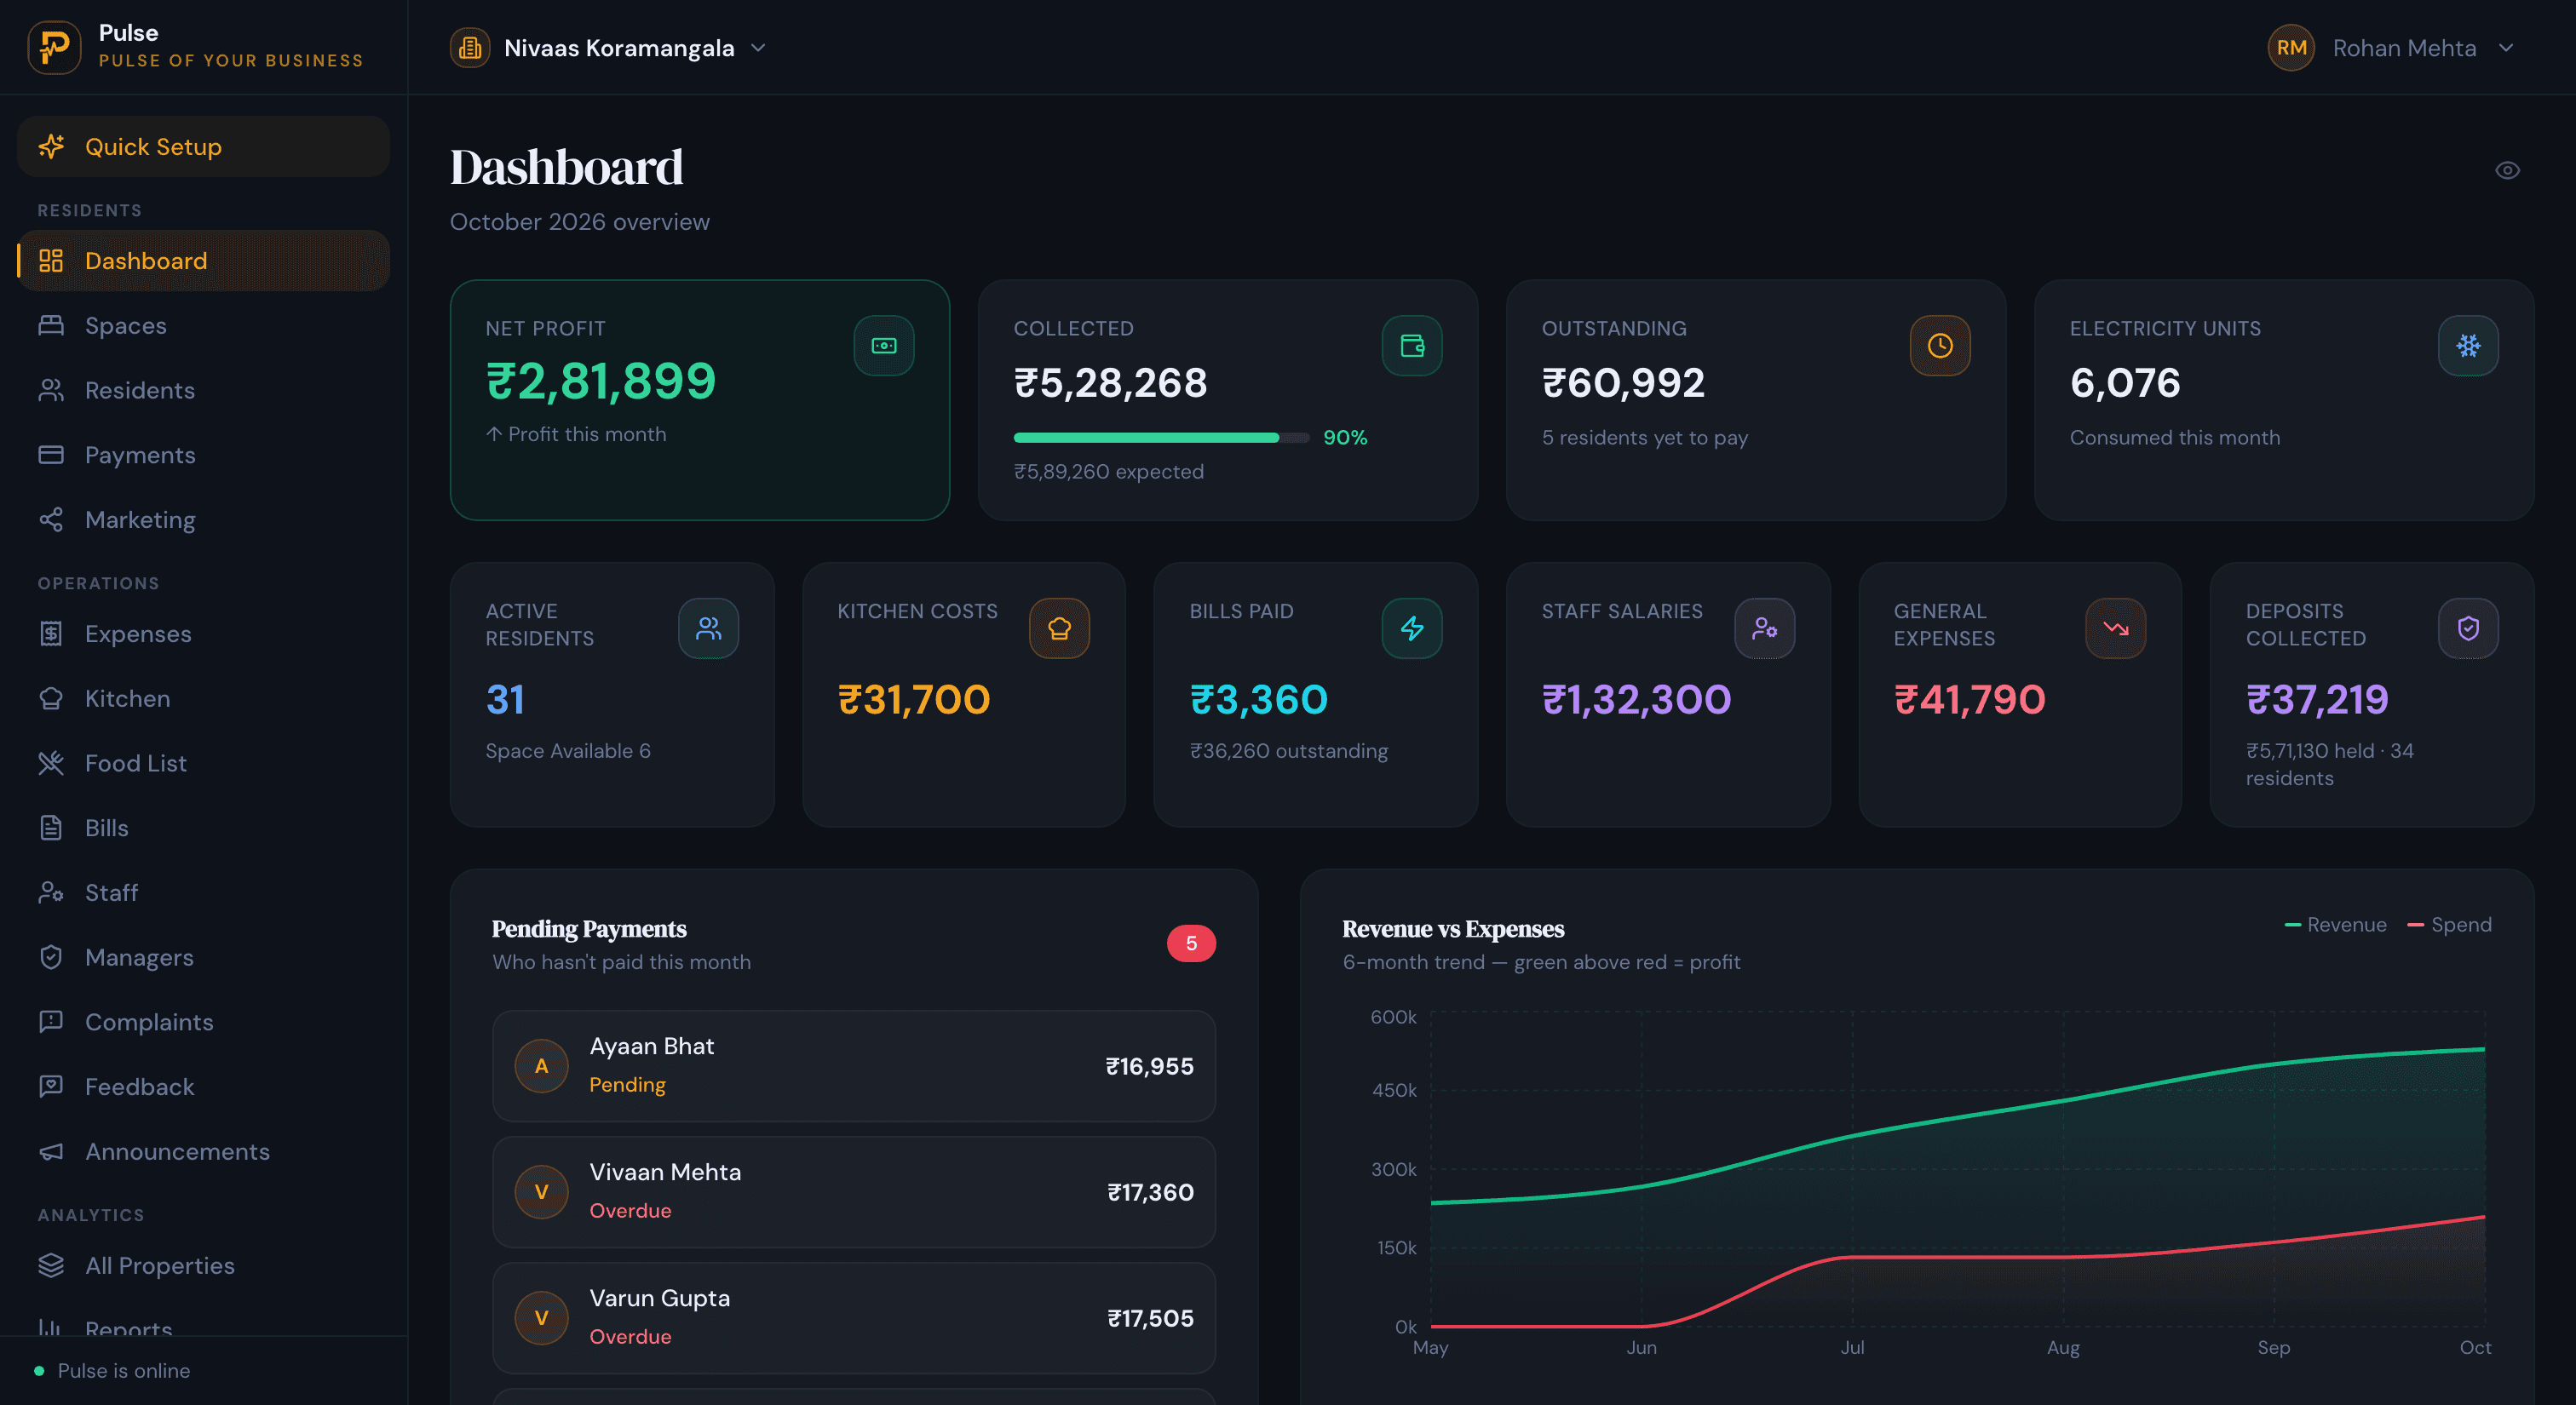
Task: Click the Bills Paid lightning icon
Action: click(x=1412, y=628)
